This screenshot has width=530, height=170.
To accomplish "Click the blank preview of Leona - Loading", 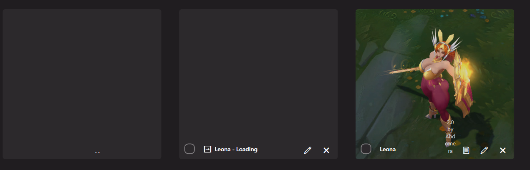I will (x=258, y=75).
